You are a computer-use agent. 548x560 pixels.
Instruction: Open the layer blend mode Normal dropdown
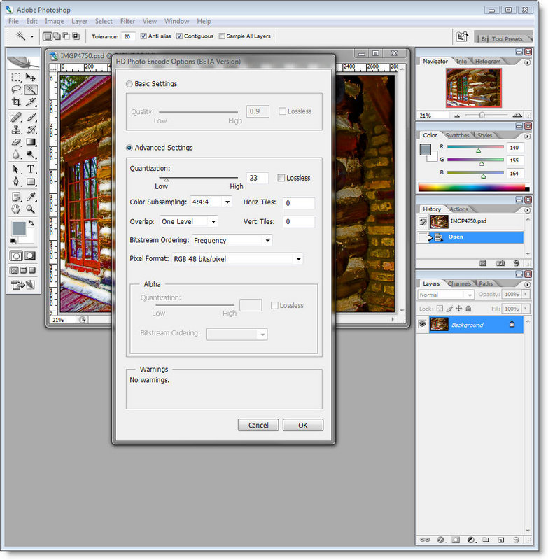pos(470,295)
